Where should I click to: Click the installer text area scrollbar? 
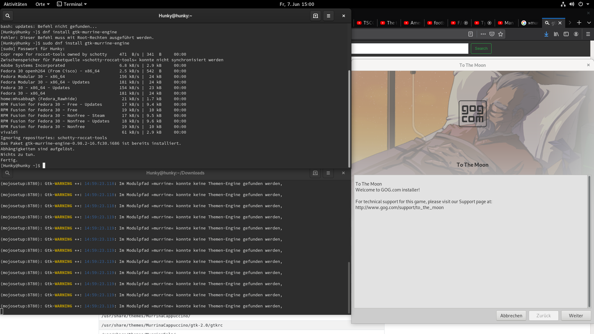tap(589, 241)
